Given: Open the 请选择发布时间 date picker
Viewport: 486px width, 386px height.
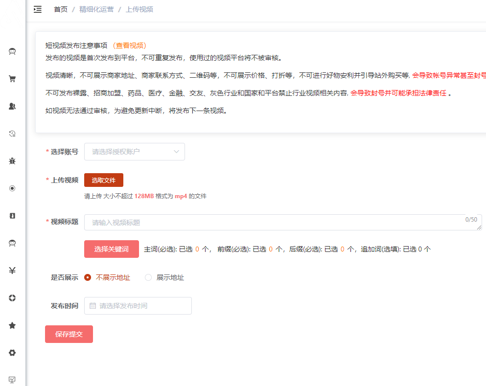Looking at the screenshot, I should 138,306.
